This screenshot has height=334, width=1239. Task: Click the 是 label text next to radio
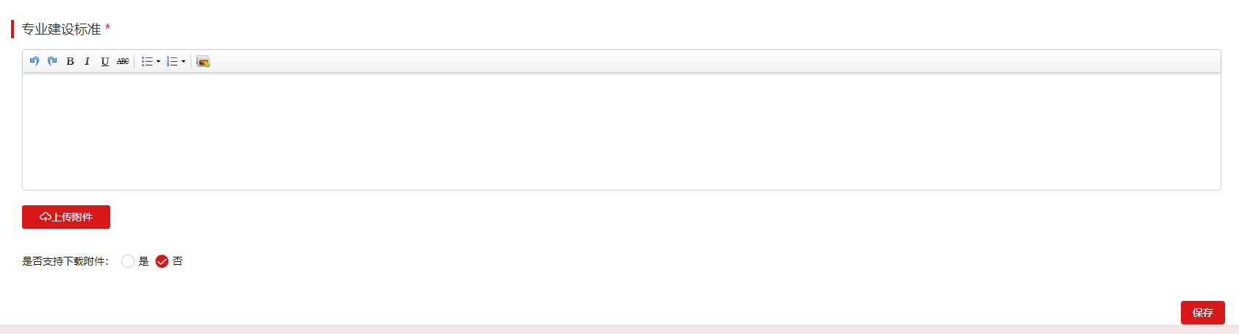pyautogui.click(x=143, y=261)
